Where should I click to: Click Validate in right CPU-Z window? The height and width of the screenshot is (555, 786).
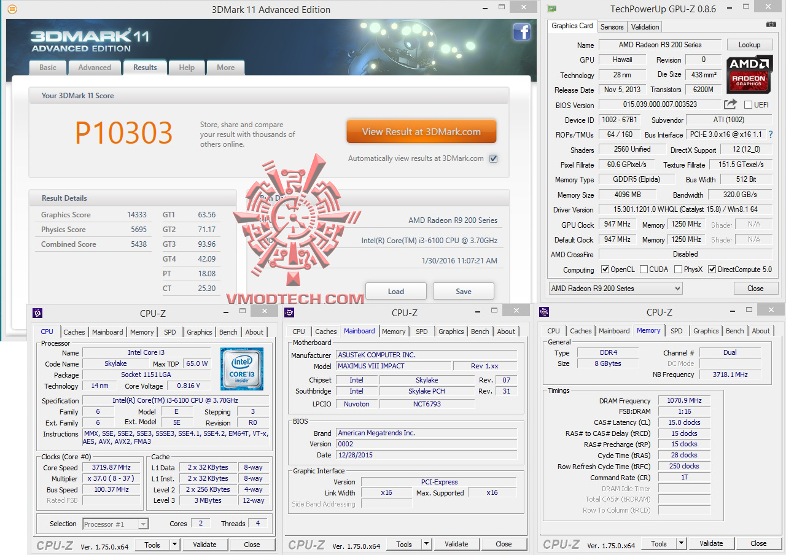pyautogui.click(x=711, y=543)
